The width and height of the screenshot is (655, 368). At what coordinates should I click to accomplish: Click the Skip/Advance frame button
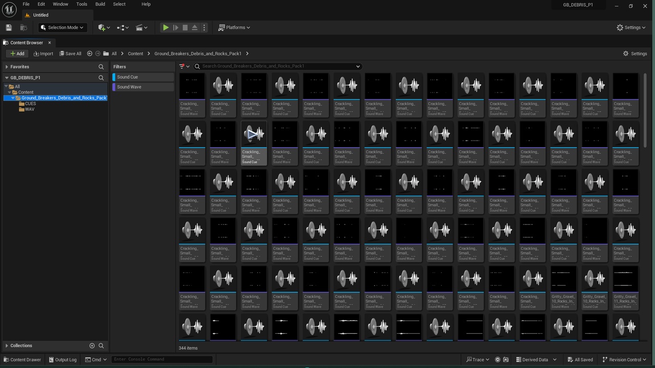[x=176, y=28]
